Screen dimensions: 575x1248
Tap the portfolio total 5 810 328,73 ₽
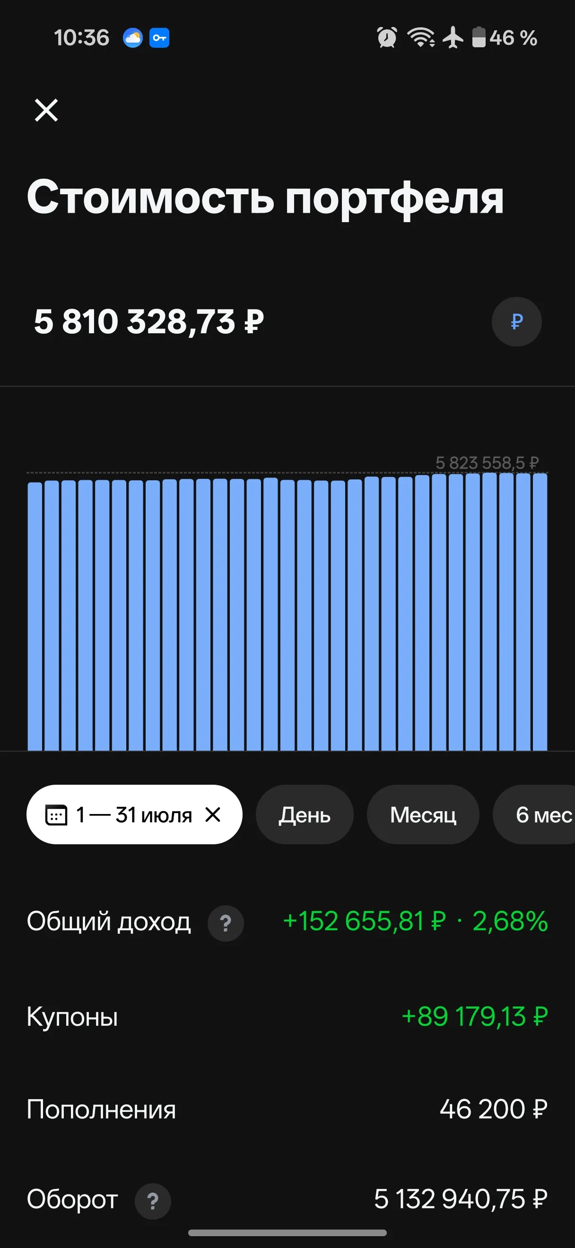click(x=149, y=321)
